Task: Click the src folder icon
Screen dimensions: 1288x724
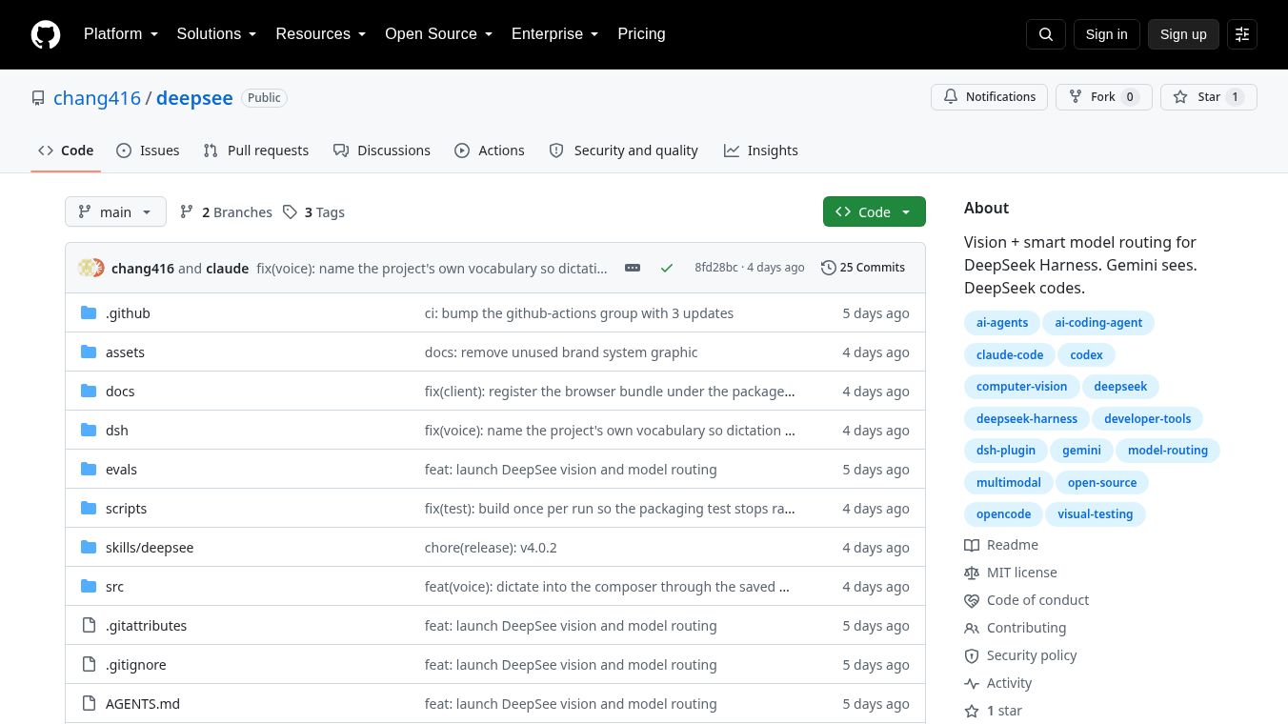Action: pos(89,587)
